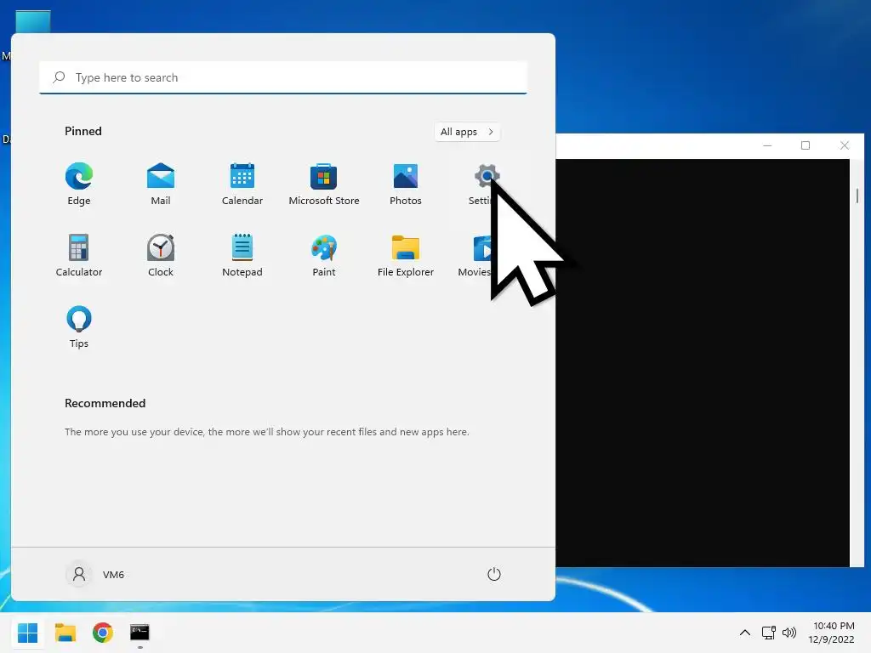Launch the Photos app

coord(406,185)
